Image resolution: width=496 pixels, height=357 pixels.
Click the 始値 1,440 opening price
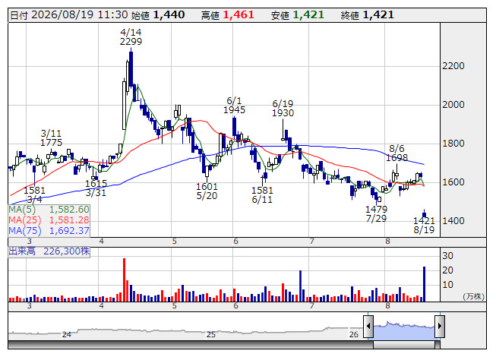[158, 15]
